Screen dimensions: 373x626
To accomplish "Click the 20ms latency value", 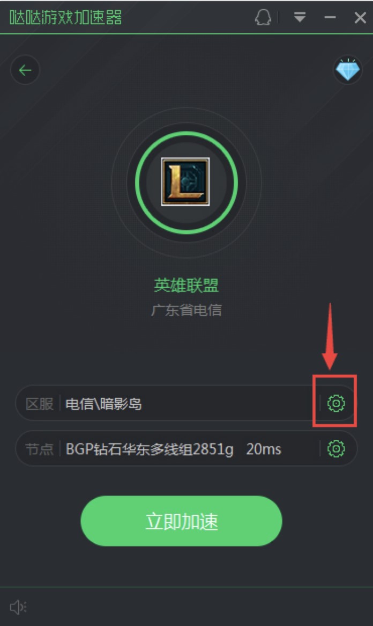I will tap(264, 449).
